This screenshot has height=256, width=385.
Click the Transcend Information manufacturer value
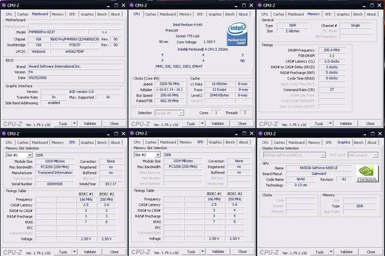click(x=55, y=172)
